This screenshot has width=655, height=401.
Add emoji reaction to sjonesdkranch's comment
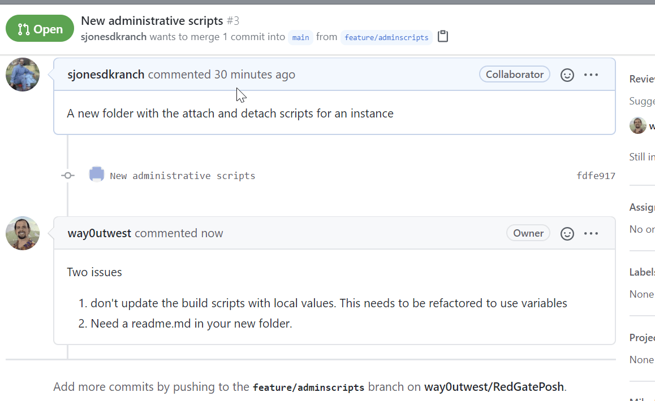[567, 75]
